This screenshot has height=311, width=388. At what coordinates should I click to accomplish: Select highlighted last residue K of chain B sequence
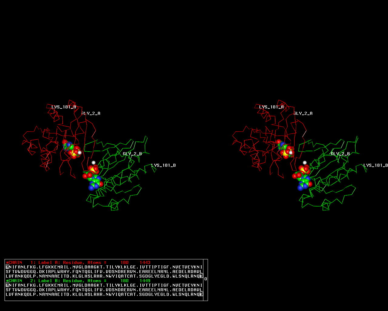click(201, 294)
